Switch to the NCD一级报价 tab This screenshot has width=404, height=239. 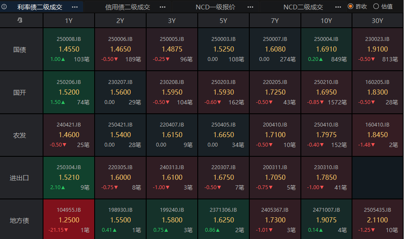tap(215, 7)
